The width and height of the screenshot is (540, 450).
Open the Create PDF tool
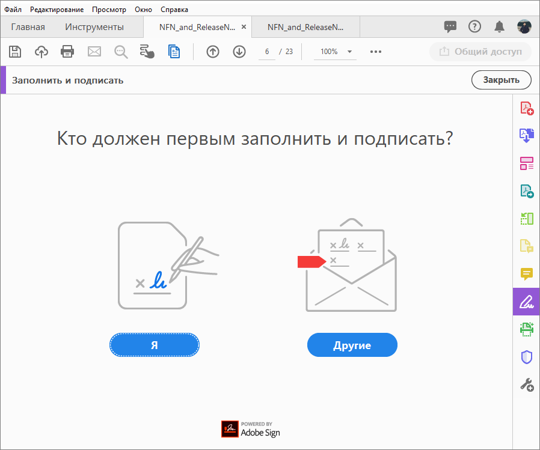[x=526, y=108]
